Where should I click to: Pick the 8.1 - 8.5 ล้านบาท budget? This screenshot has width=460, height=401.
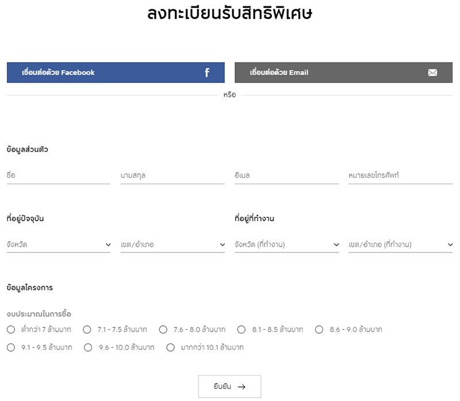tap(241, 329)
